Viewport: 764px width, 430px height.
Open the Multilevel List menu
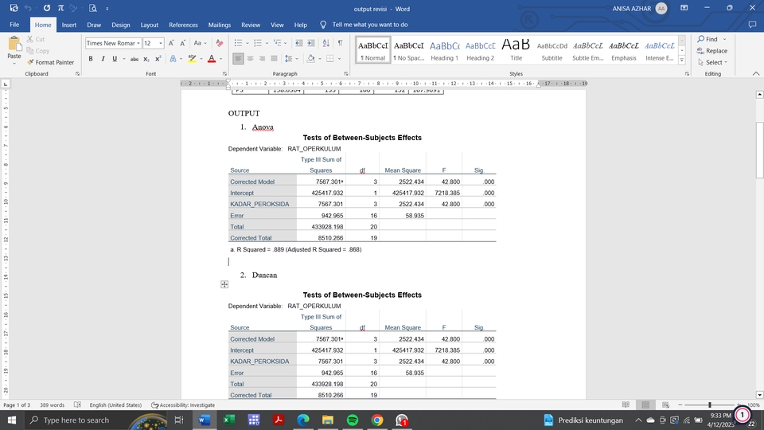[279, 43]
